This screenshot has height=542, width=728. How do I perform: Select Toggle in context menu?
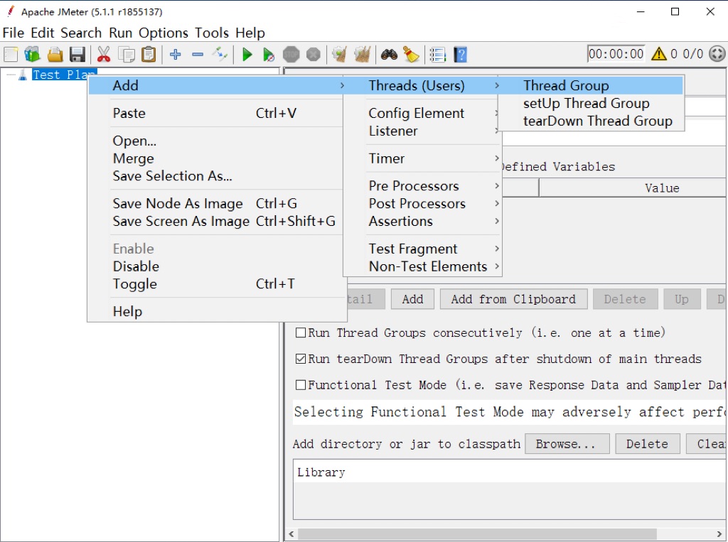[x=217, y=283]
